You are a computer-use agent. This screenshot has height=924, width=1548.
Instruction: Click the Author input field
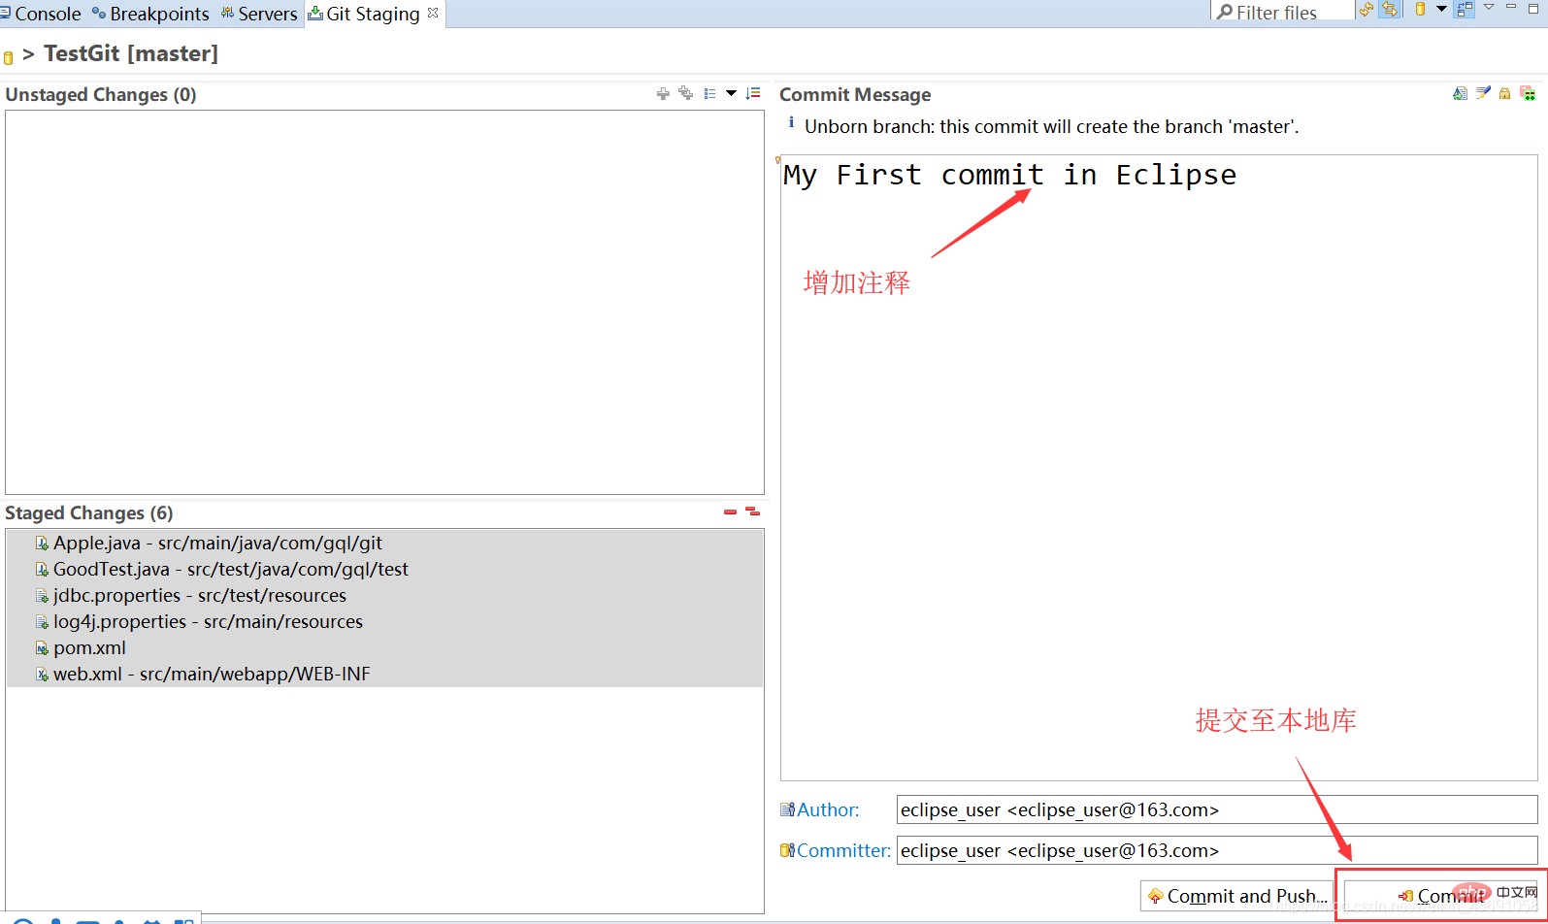tap(1217, 809)
